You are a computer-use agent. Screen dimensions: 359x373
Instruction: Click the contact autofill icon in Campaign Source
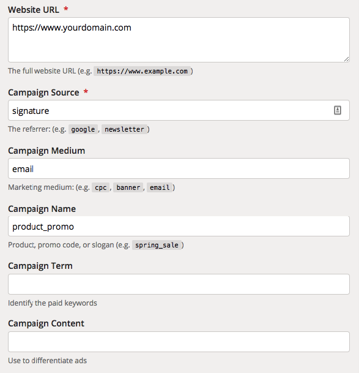[338, 110]
